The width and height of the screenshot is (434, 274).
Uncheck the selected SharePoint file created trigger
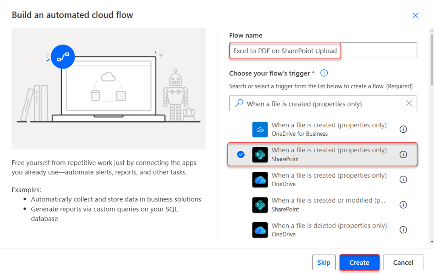[x=241, y=154]
